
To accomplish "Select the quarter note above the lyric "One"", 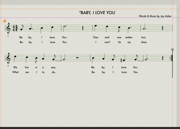I will tap(95, 28).
